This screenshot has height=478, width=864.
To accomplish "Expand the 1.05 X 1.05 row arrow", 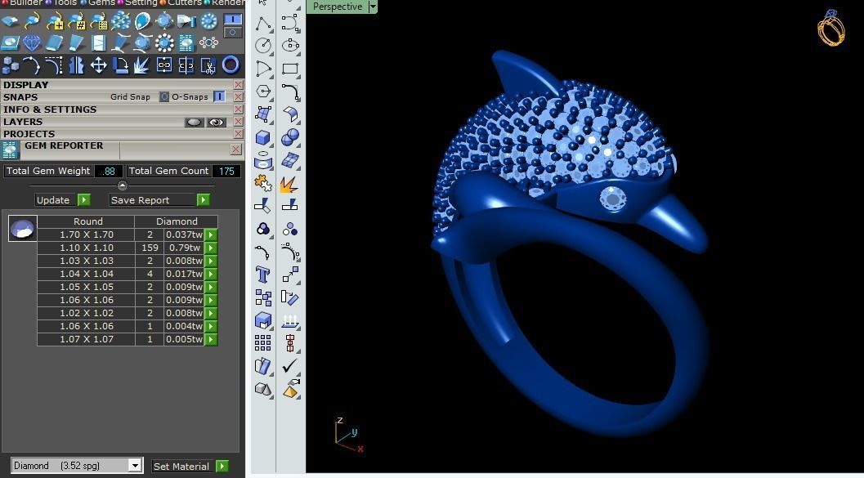I will pos(211,287).
